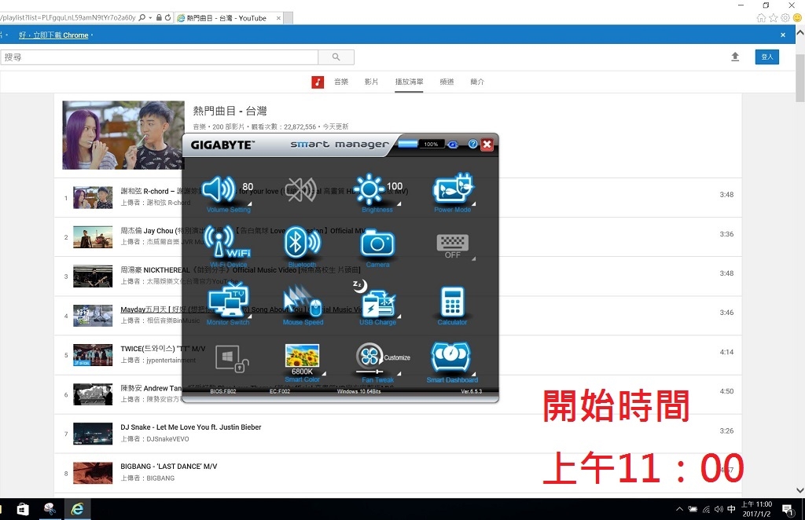The height and width of the screenshot is (520, 805).
Task: Expand the Volume Setting corner arrow
Action: (249, 203)
